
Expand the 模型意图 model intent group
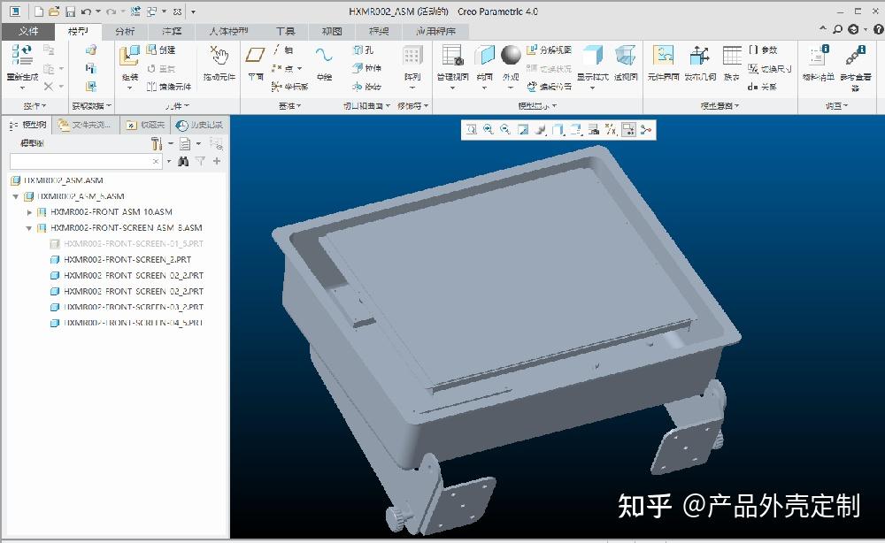click(720, 105)
